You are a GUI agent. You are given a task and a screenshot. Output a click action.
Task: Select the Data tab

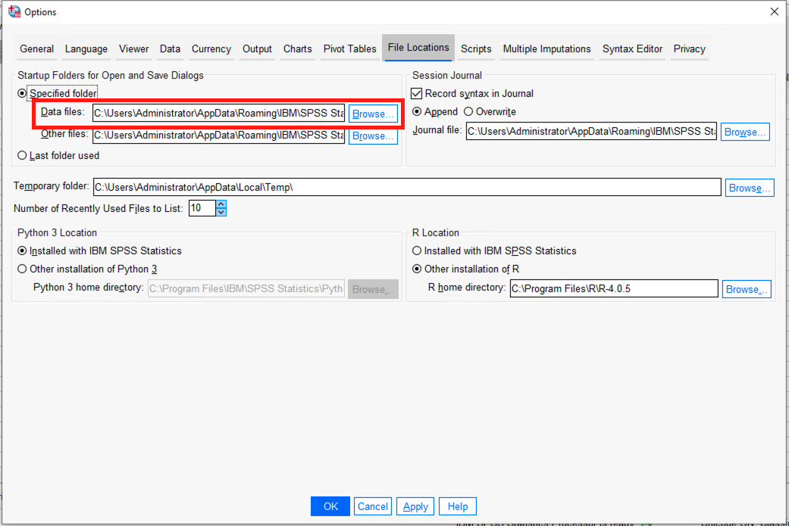pyautogui.click(x=170, y=48)
